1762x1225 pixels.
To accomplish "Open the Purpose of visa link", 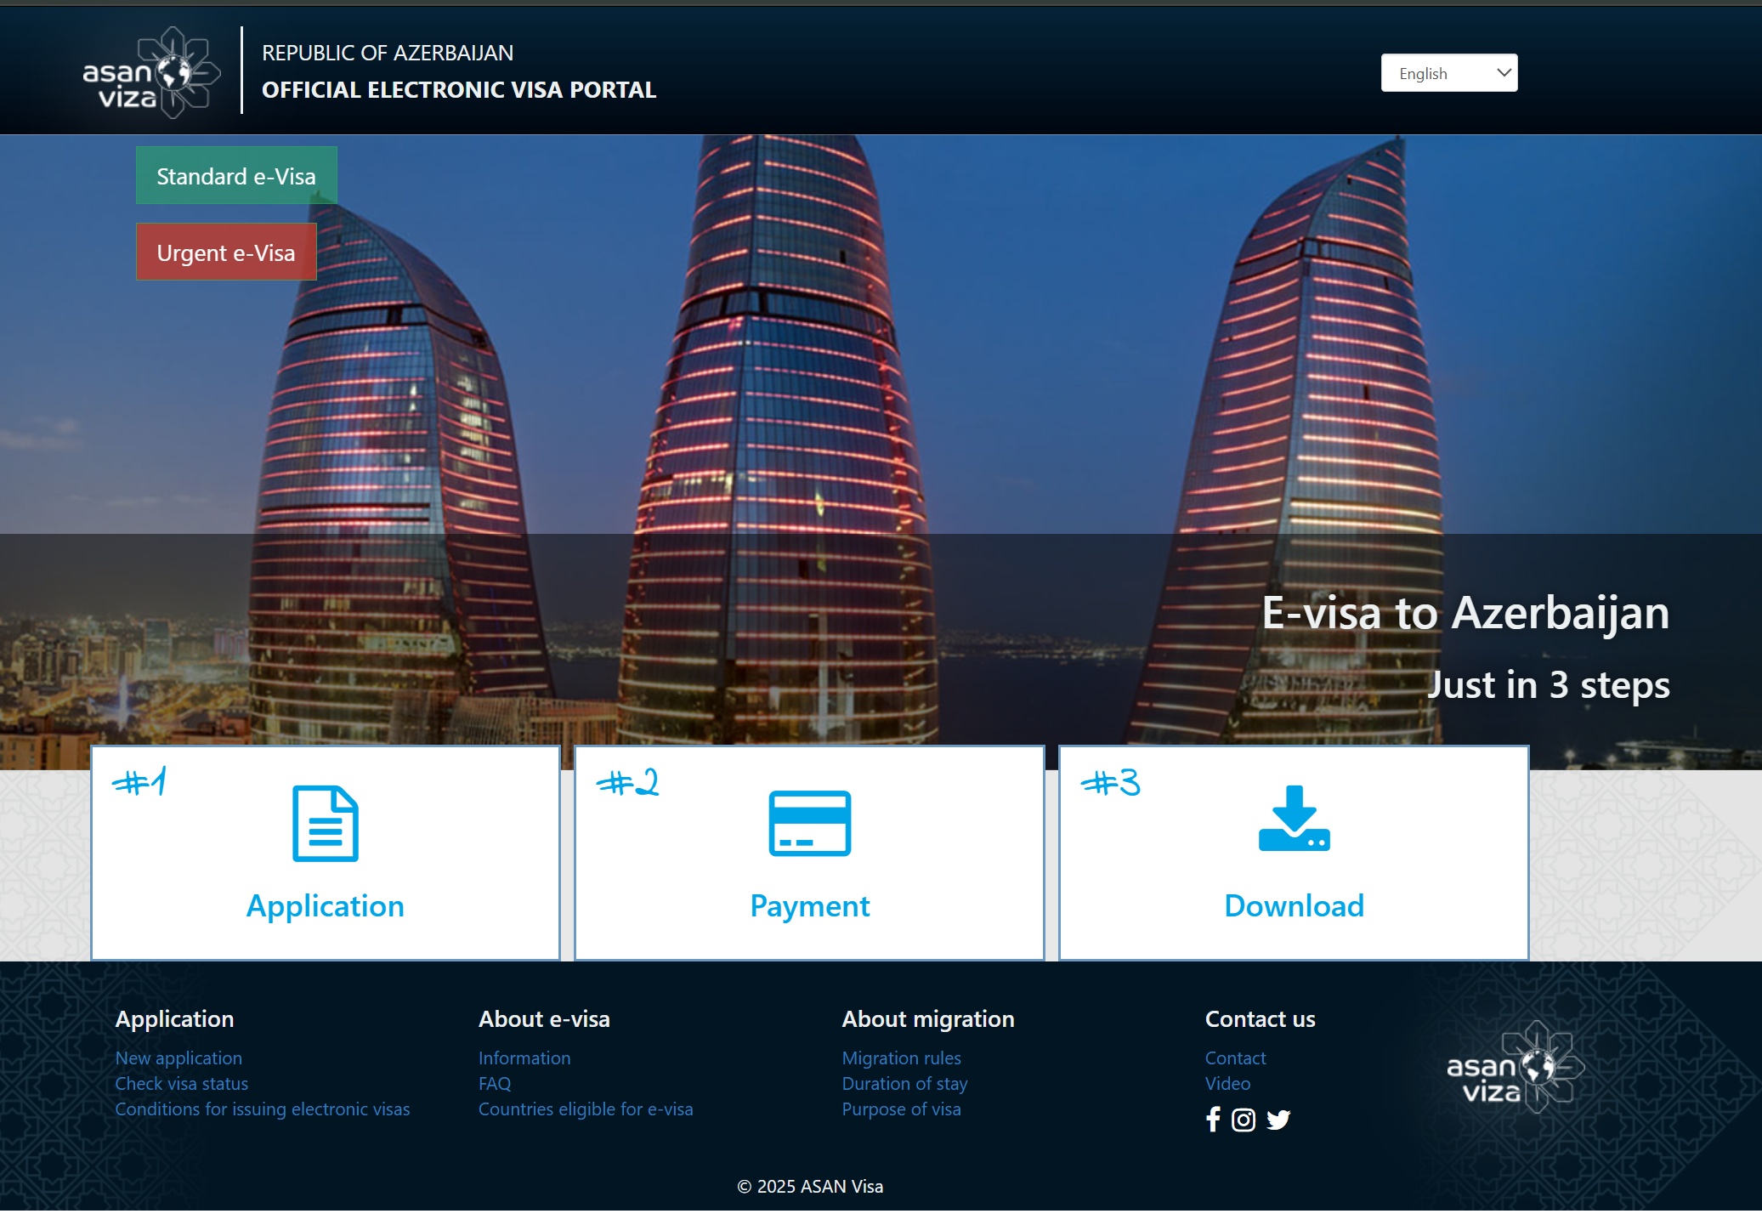I will (901, 1109).
